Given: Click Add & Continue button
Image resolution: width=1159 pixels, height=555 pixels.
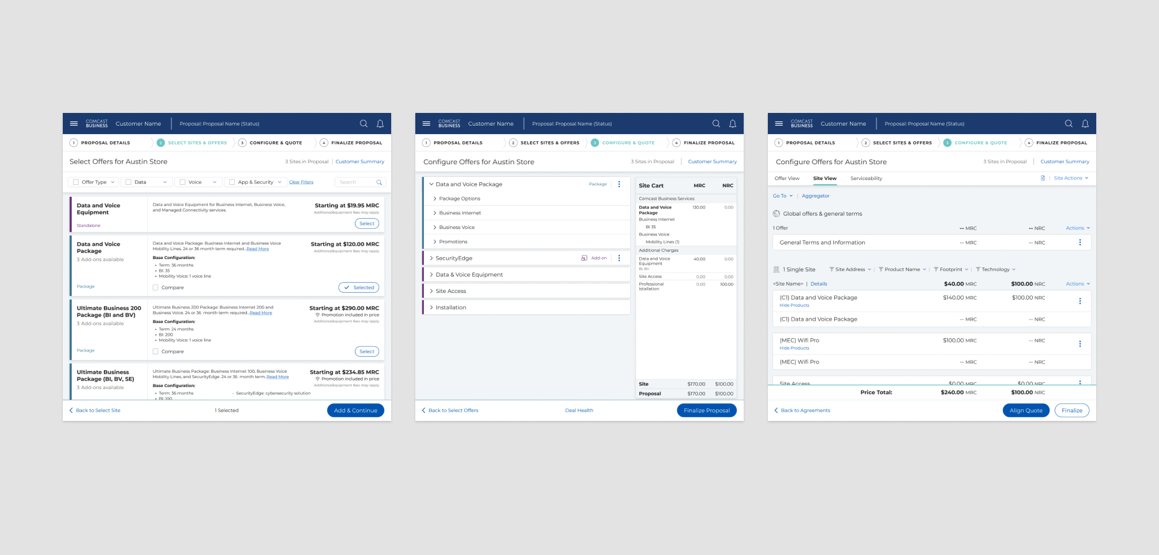Looking at the screenshot, I should pyautogui.click(x=356, y=410).
